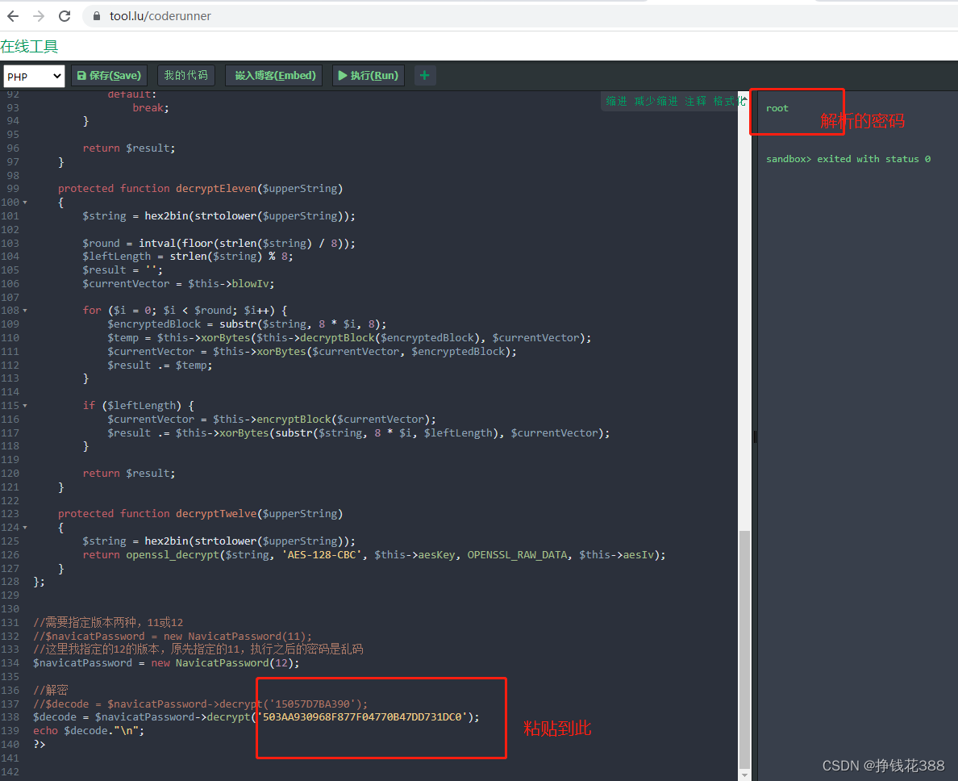
Task: Click 'return $result;' on line 120
Action: click(129, 473)
